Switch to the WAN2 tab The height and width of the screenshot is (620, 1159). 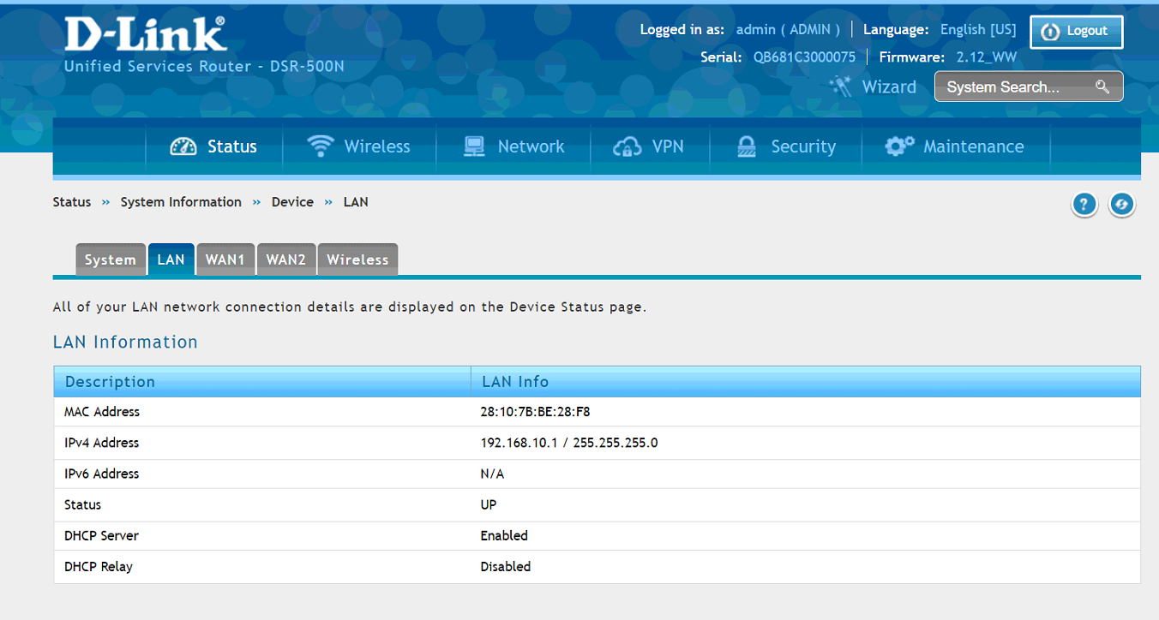point(285,259)
